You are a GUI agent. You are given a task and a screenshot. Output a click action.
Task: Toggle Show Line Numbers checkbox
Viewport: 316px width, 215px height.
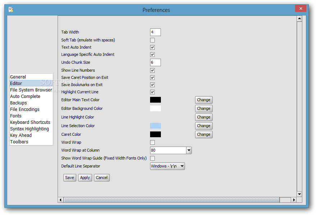[x=152, y=70]
